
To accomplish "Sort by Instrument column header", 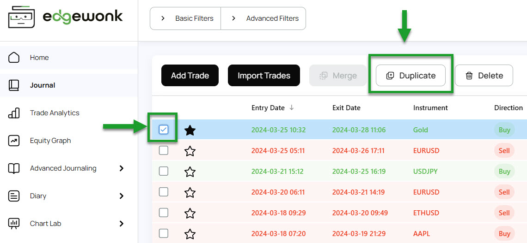I will click(x=430, y=107).
